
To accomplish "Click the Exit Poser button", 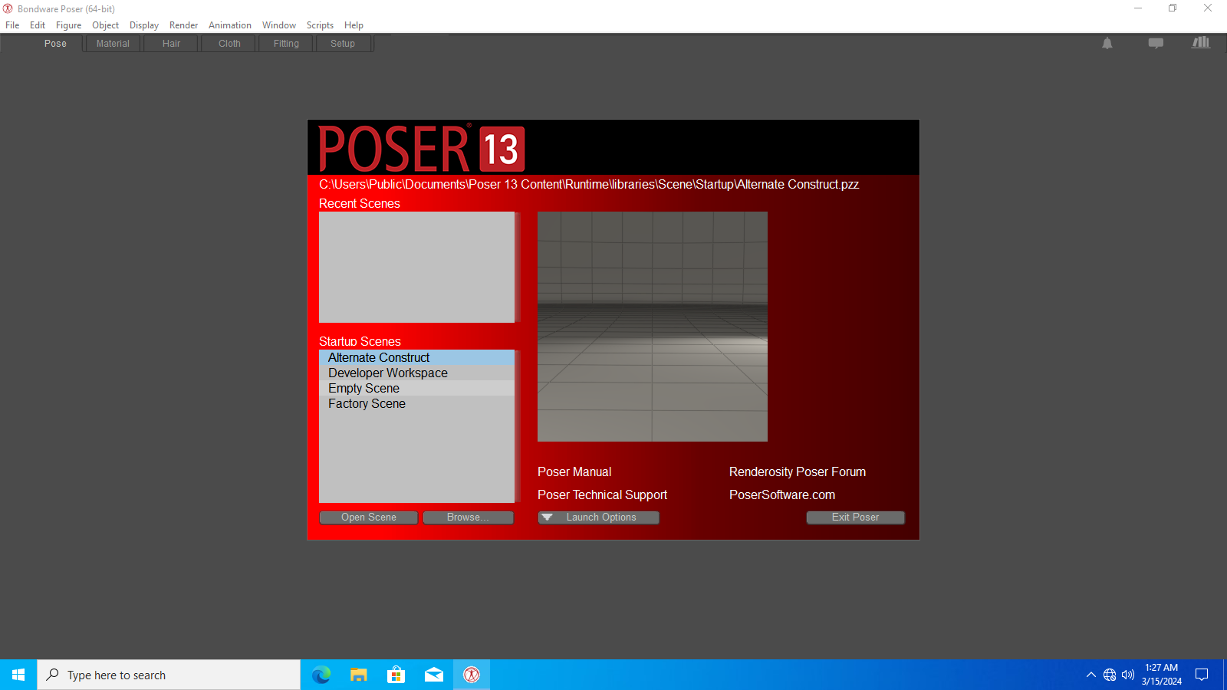I will 855,517.
